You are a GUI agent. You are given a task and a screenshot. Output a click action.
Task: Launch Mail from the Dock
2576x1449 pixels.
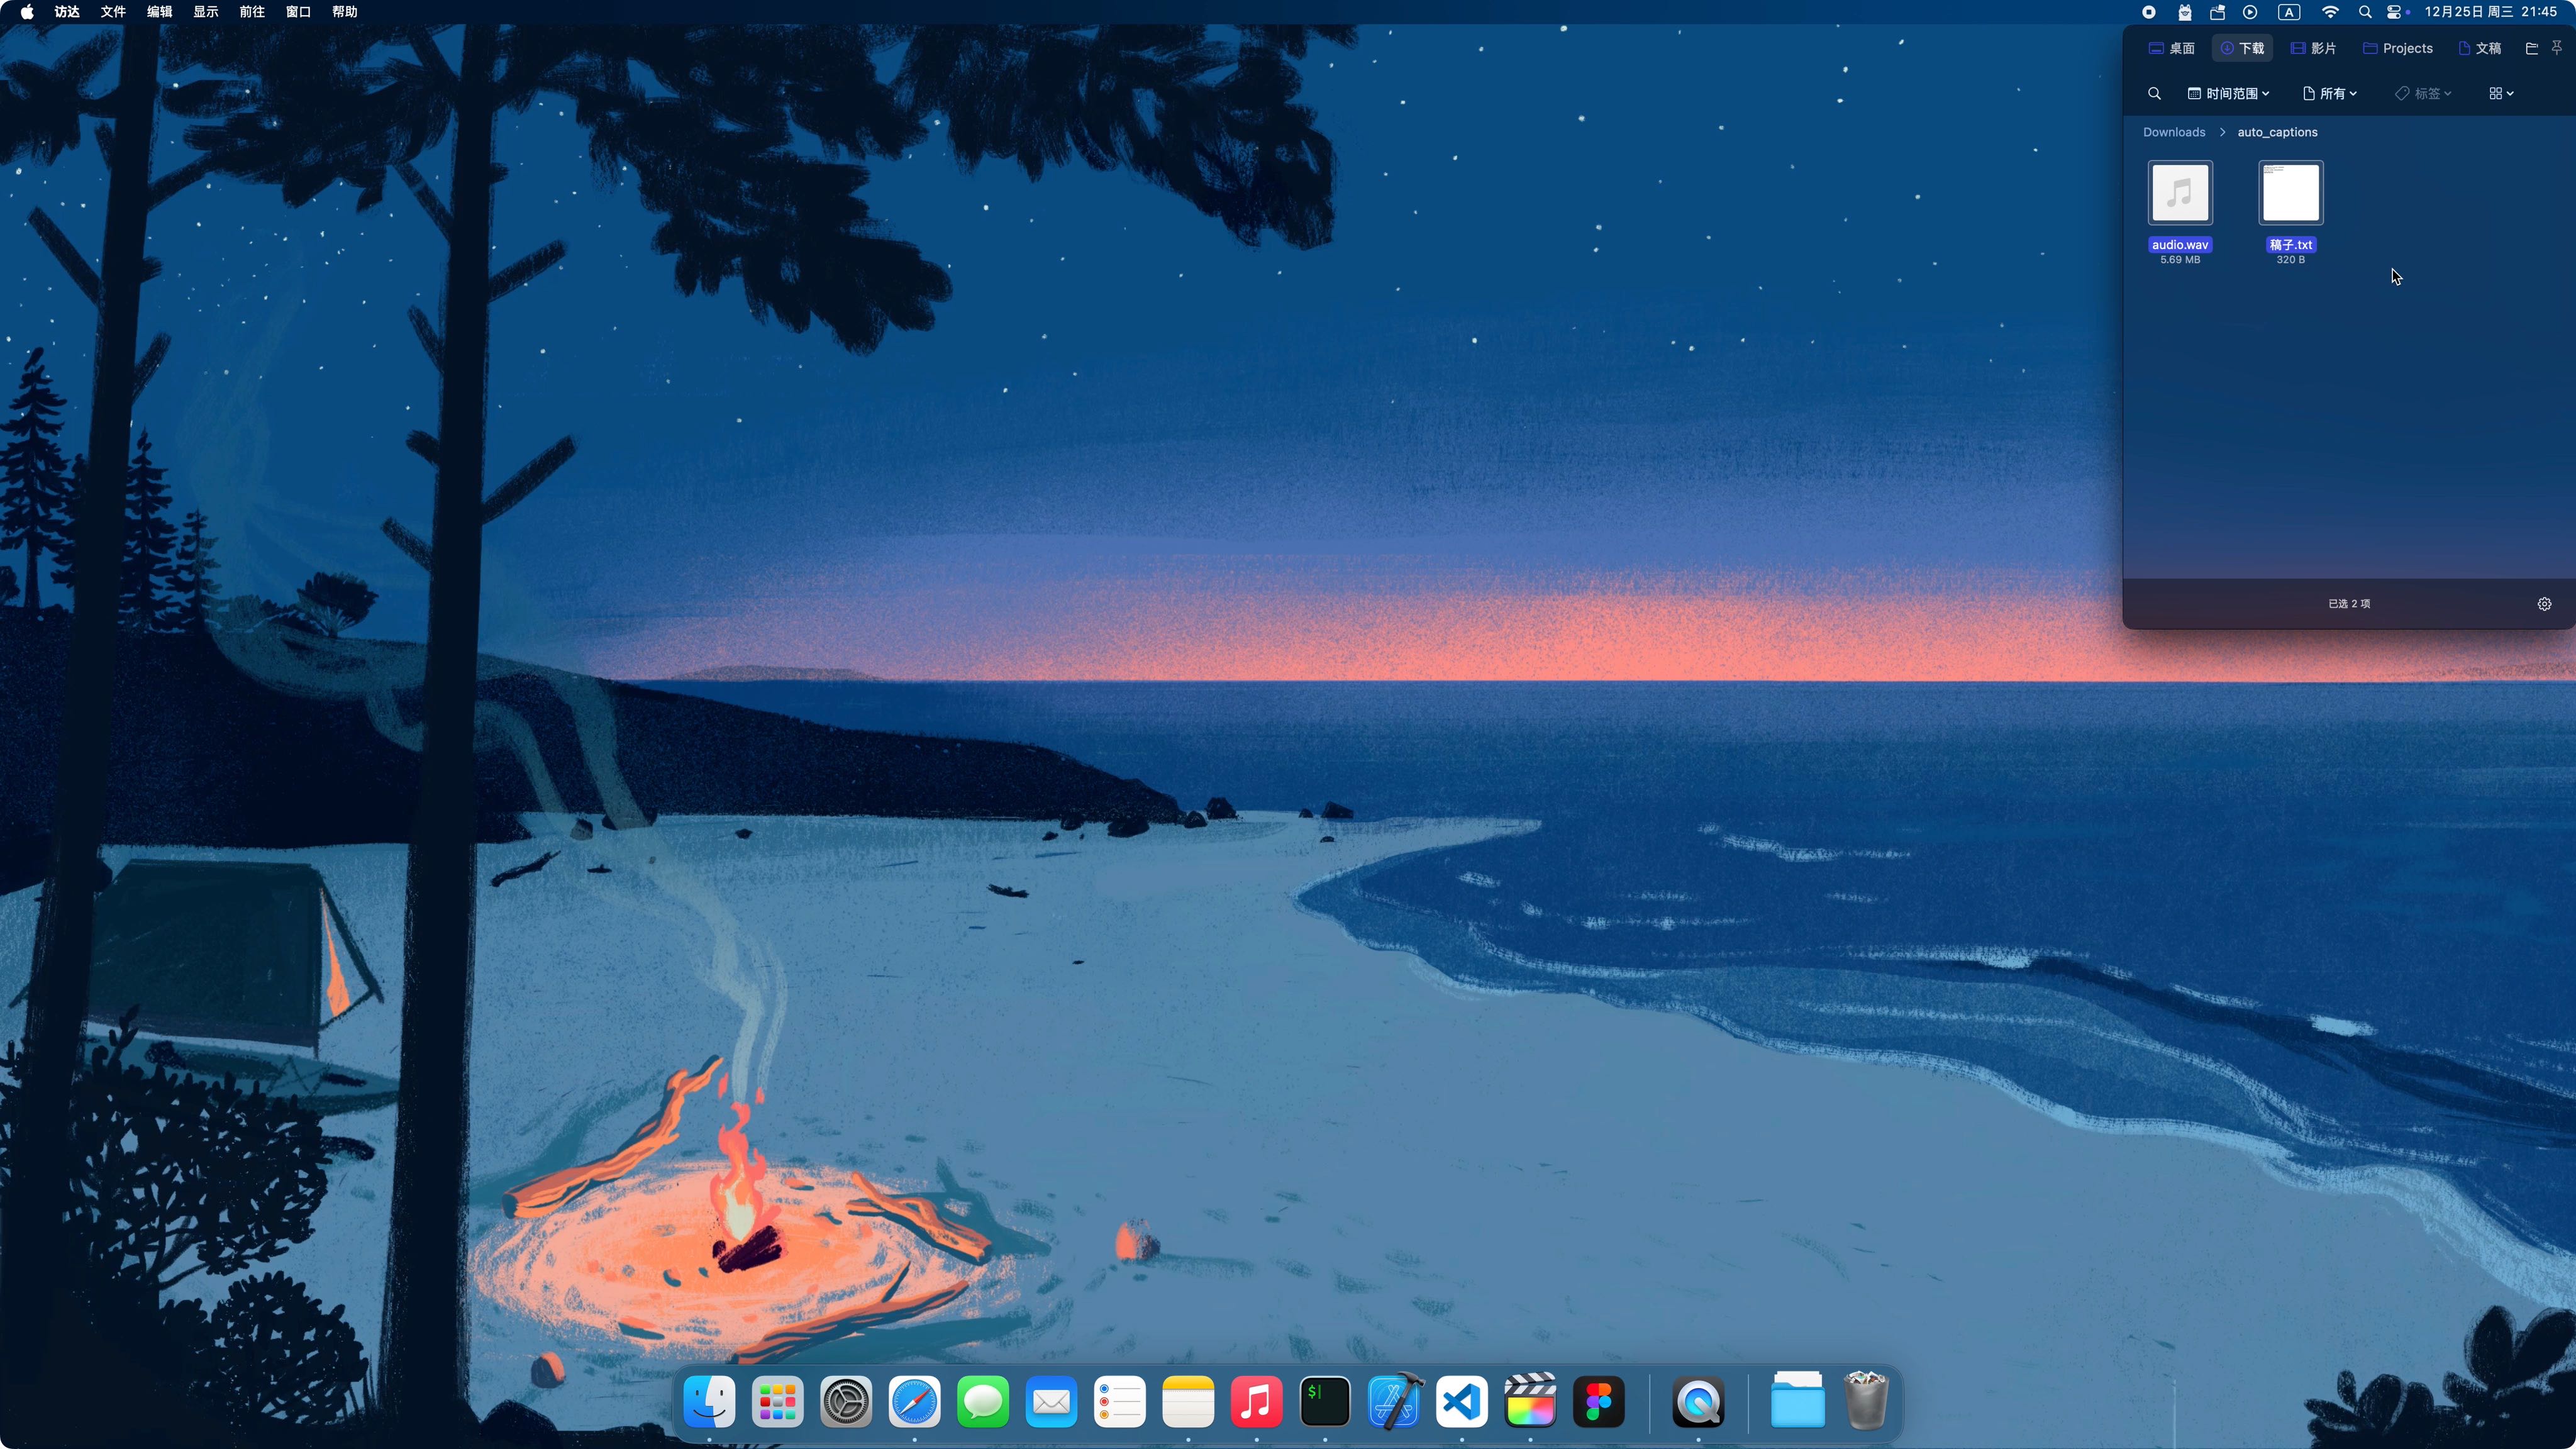(x=1051, y=1401)
